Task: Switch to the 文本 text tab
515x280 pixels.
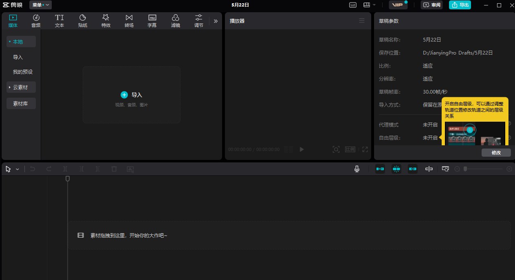Action: 59,21
